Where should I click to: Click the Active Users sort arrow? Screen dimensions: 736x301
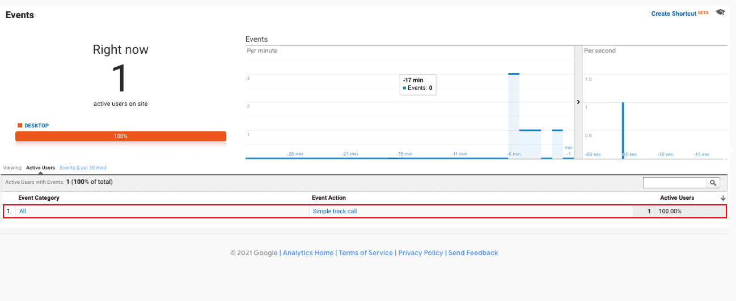723,198
